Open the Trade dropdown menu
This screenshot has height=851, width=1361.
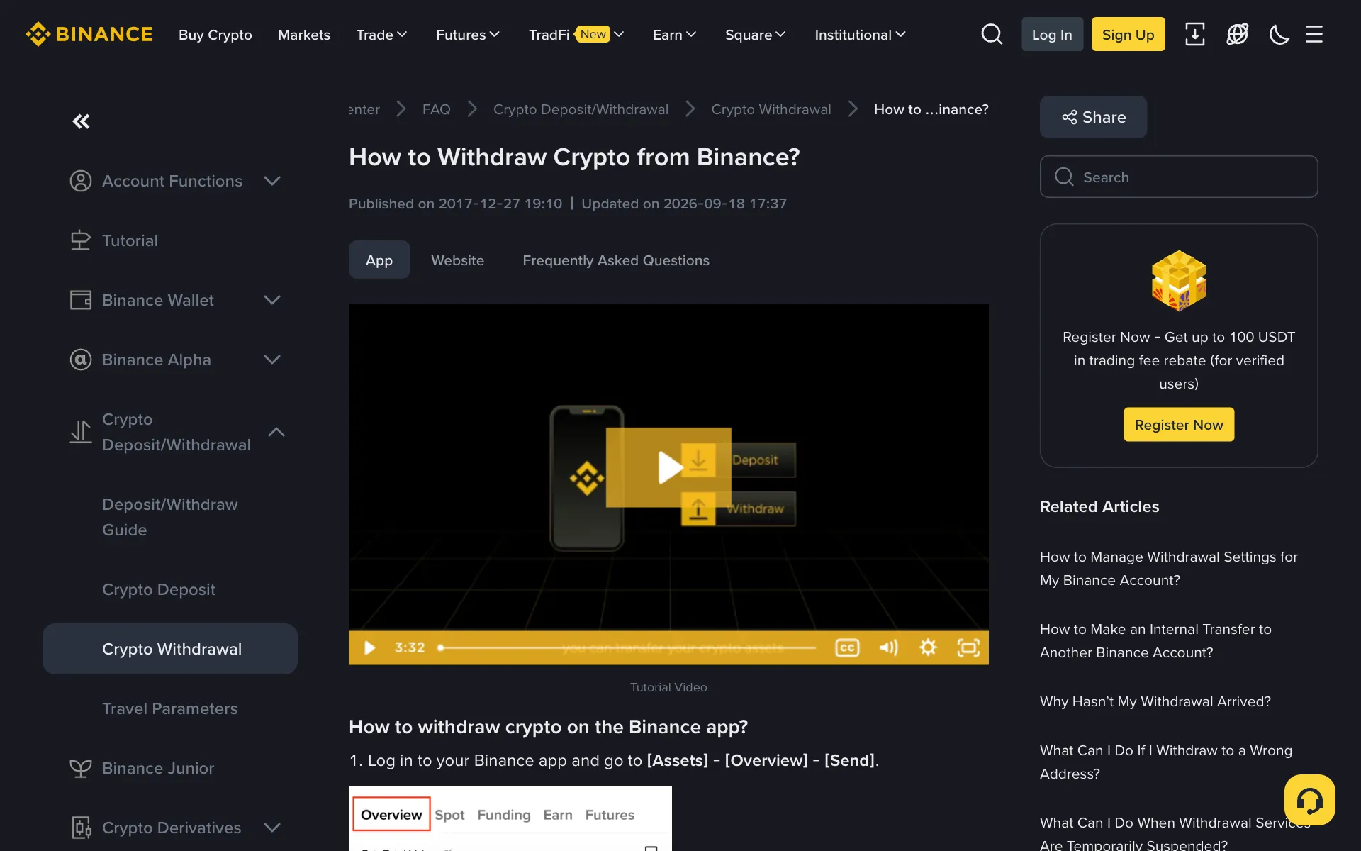[x=381, y=35]
